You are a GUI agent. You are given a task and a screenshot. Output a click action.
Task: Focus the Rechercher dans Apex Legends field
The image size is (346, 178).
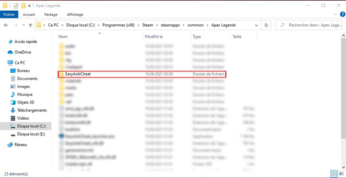[x=308, y=25]
